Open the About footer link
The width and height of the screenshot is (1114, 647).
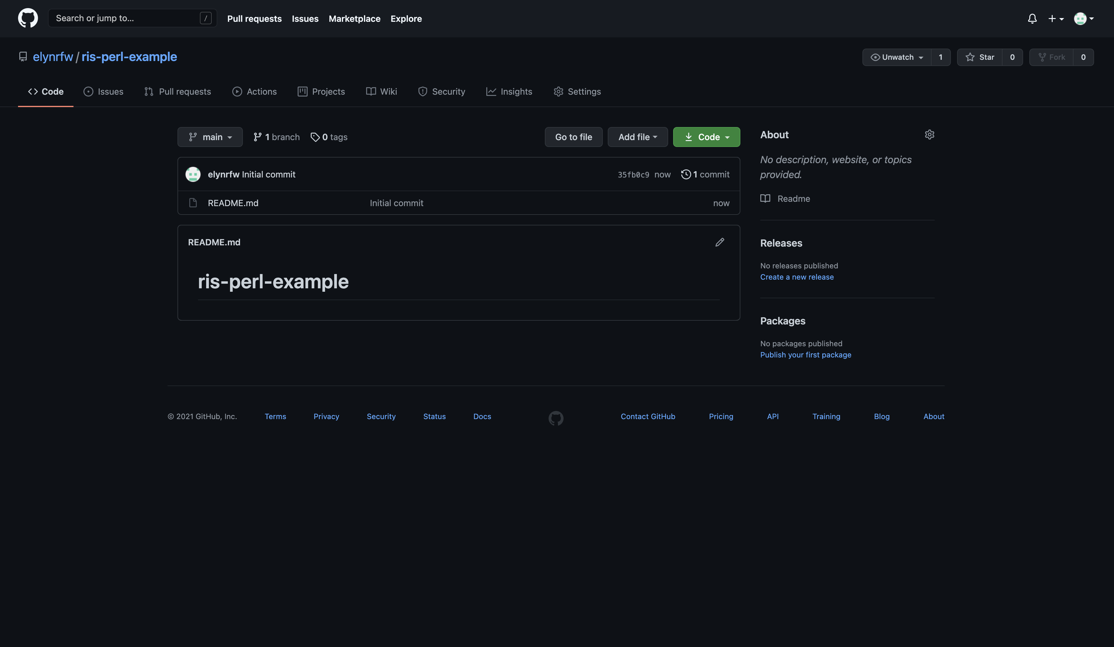[x=934, y=416]
